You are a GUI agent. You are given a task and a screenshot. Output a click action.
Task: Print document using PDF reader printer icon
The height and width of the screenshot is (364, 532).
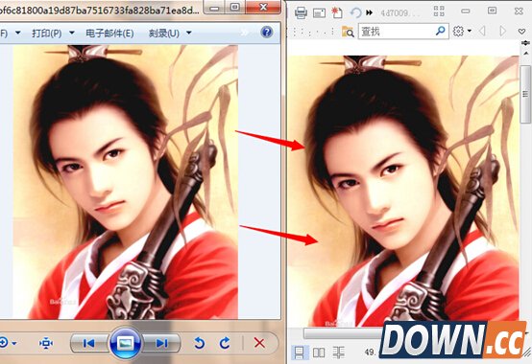[x=301, y=13]
